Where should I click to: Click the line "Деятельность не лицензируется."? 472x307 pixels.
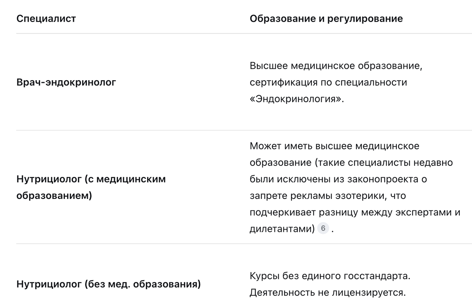point(326,292)
